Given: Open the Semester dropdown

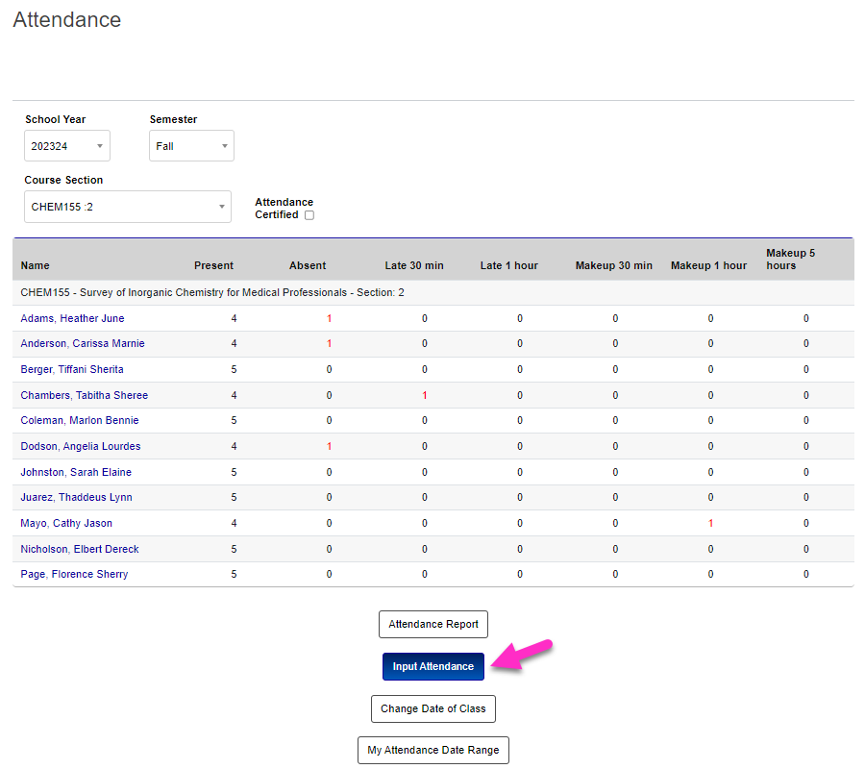Looking at the screenshot, I should pos(190,145).
